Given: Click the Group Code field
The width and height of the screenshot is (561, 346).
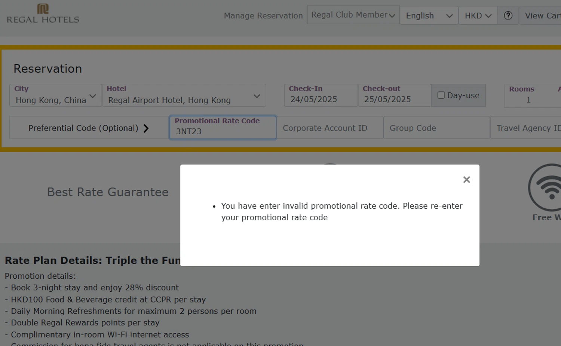Looking at the screenshot, I should (x=436, y=128).
